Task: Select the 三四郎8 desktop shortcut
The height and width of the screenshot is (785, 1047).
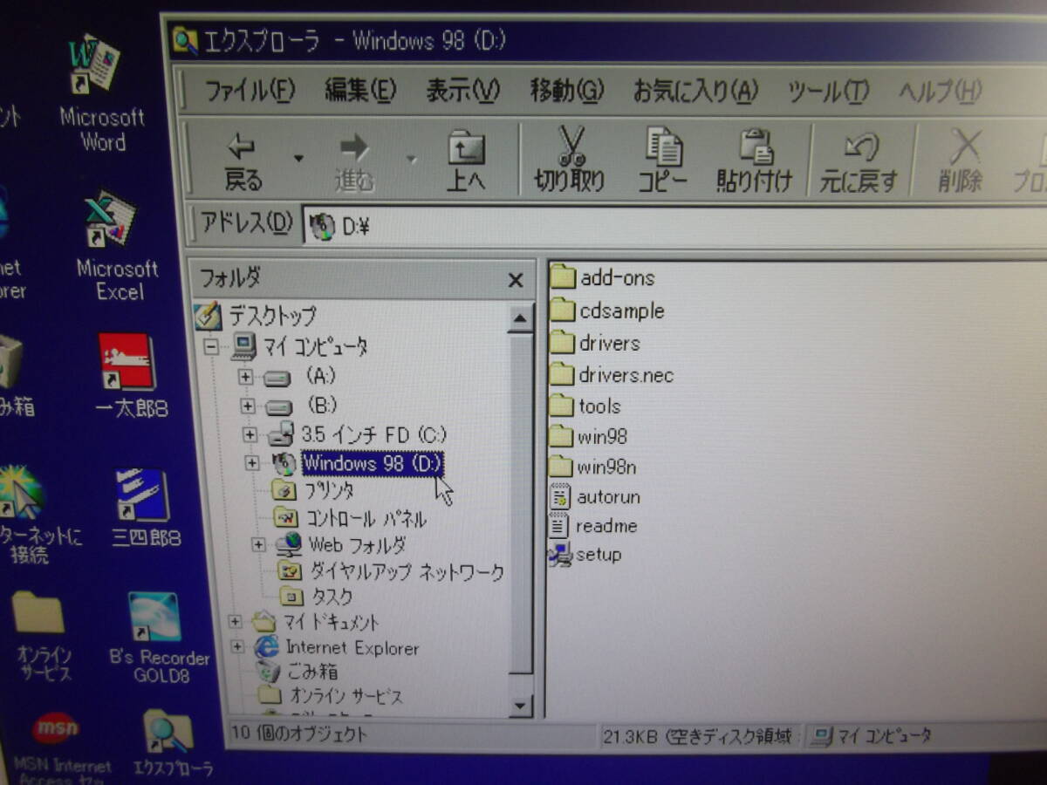Action: [145, 506]
